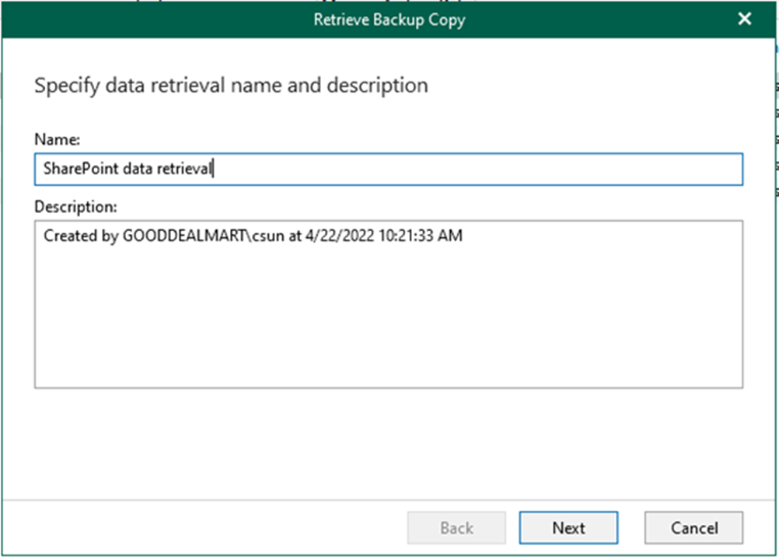Click Next to continue the wizard

[x=568, y=527]
